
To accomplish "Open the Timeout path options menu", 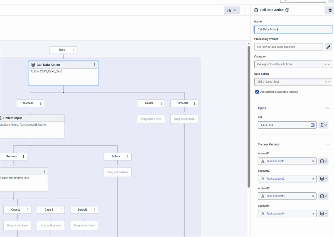I will pyautogui.click(x=195, y=103).
